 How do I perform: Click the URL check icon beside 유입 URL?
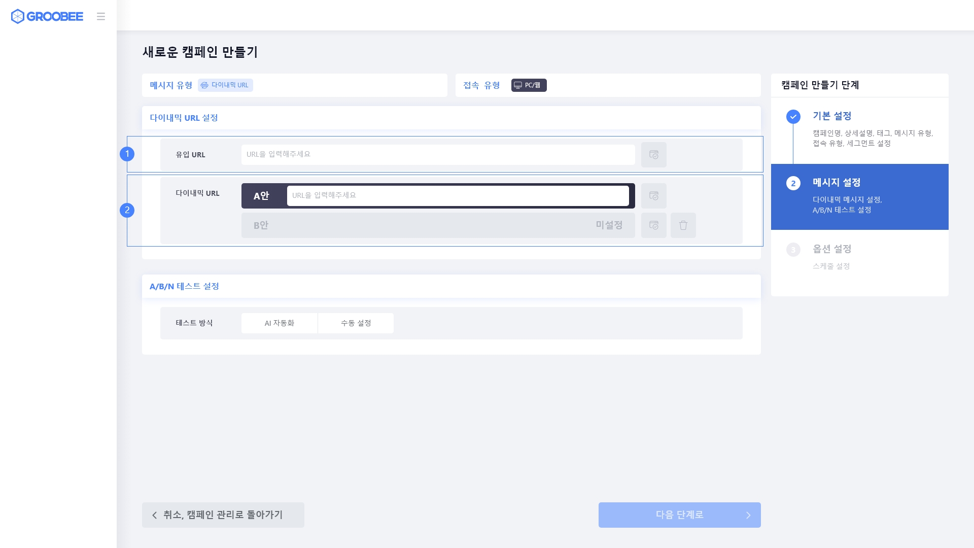coord(653,155)
